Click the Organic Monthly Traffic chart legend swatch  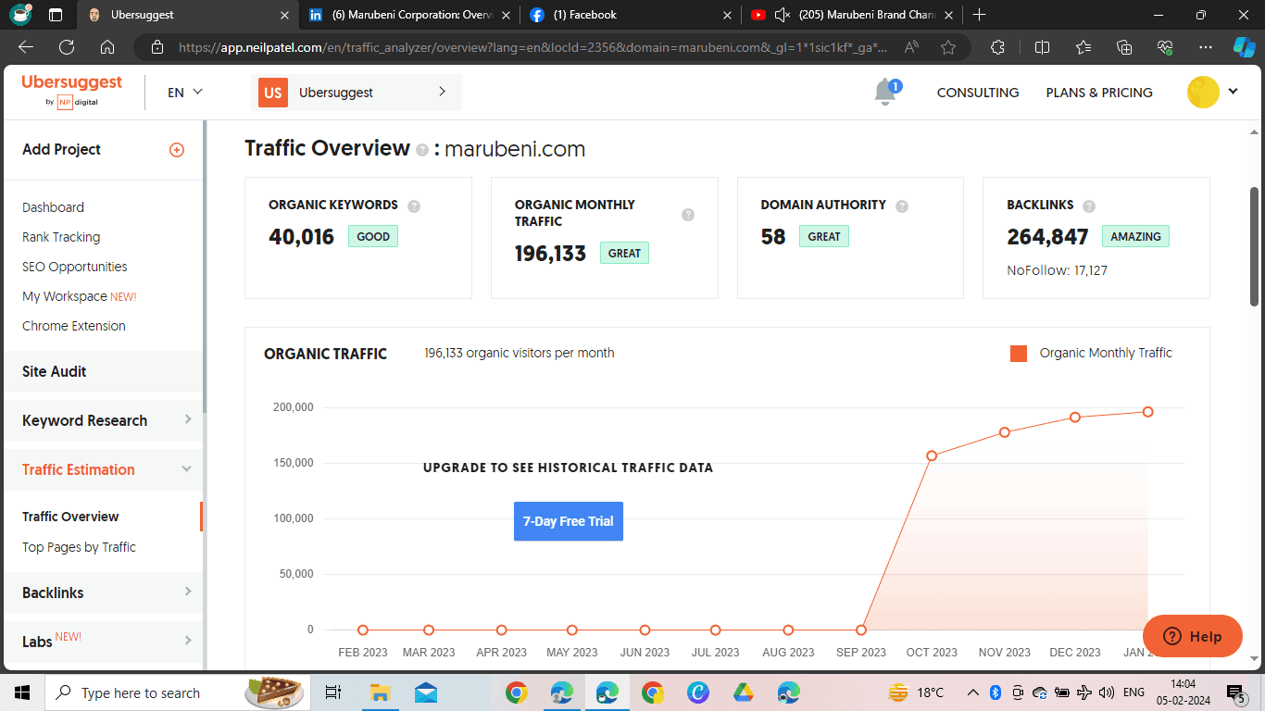[1018, 353]
